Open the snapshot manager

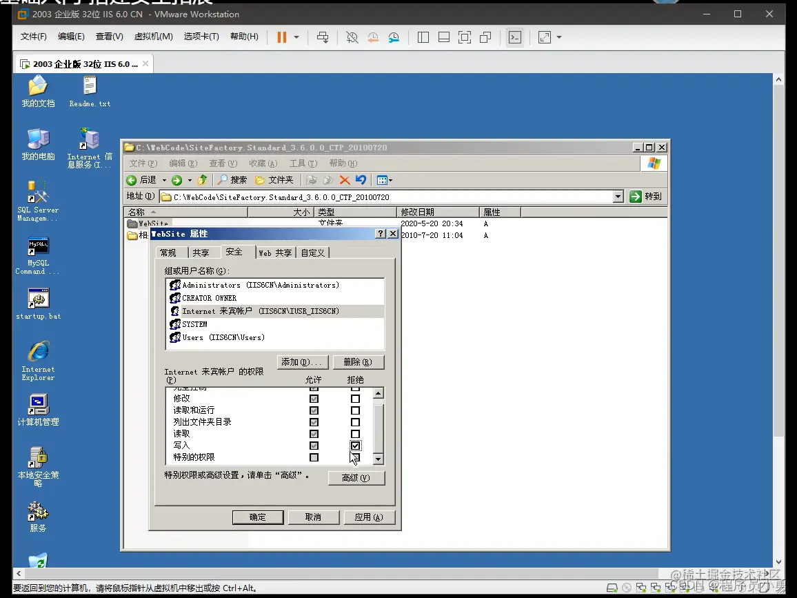[394, 37]
